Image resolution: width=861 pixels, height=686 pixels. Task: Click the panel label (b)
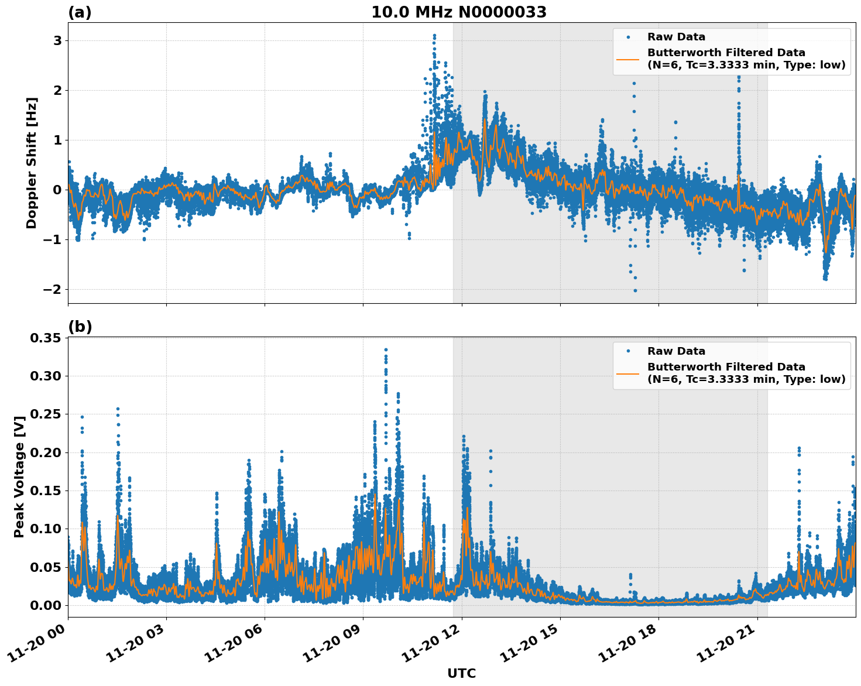[x=81, y=325]
